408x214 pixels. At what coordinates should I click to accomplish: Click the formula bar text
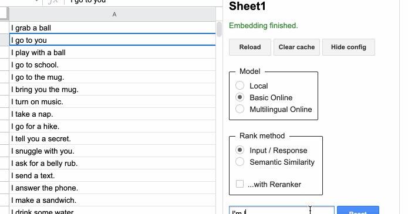click(88, 2)
